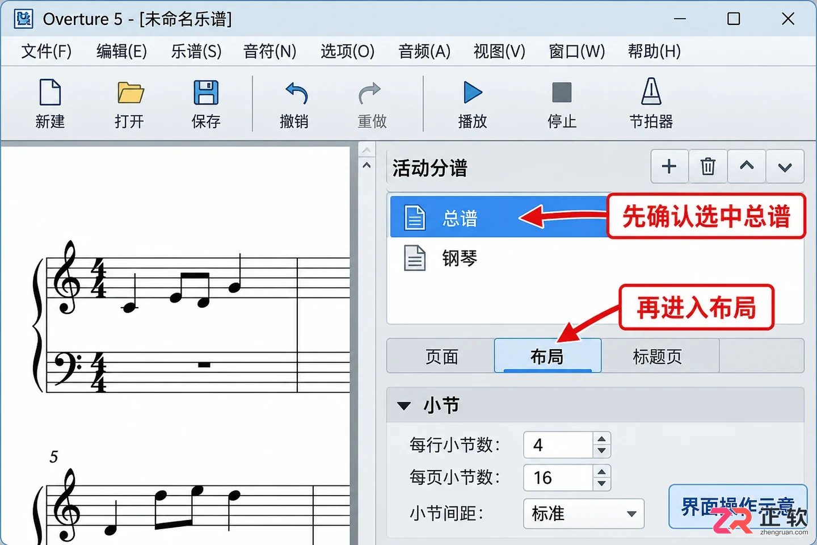Image resolution: width=817 pixels, height=545 pixels.
Task: Open the 节拍器 metronome tool
Action: 651,104
